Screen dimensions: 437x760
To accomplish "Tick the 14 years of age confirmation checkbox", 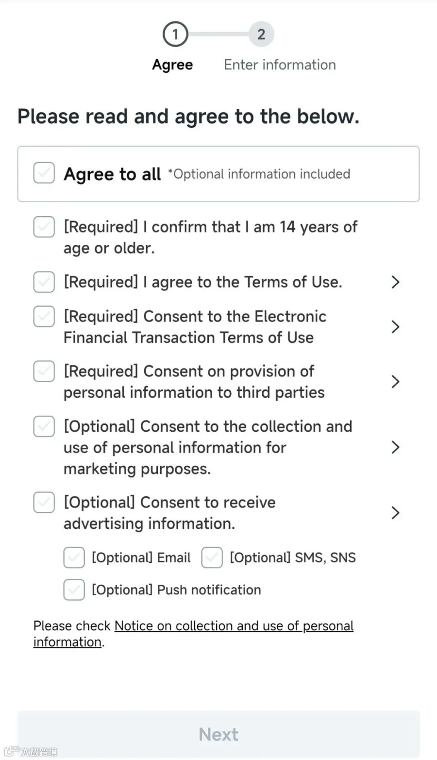I will pyautogui.click(x=44, y=227).
